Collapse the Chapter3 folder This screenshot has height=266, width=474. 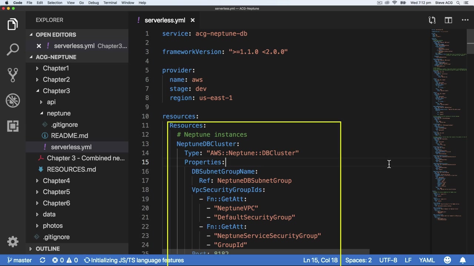pyautogui.click(x=56, y=91)
